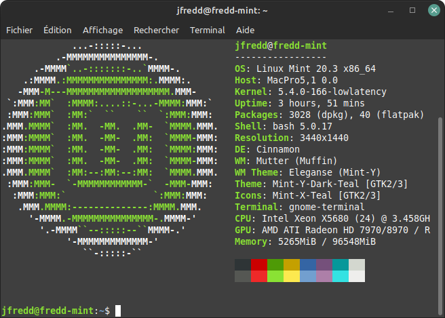Click the Shell bash 5.0.17 line
The image size is (445, 318).
click(x=284, y=127)
